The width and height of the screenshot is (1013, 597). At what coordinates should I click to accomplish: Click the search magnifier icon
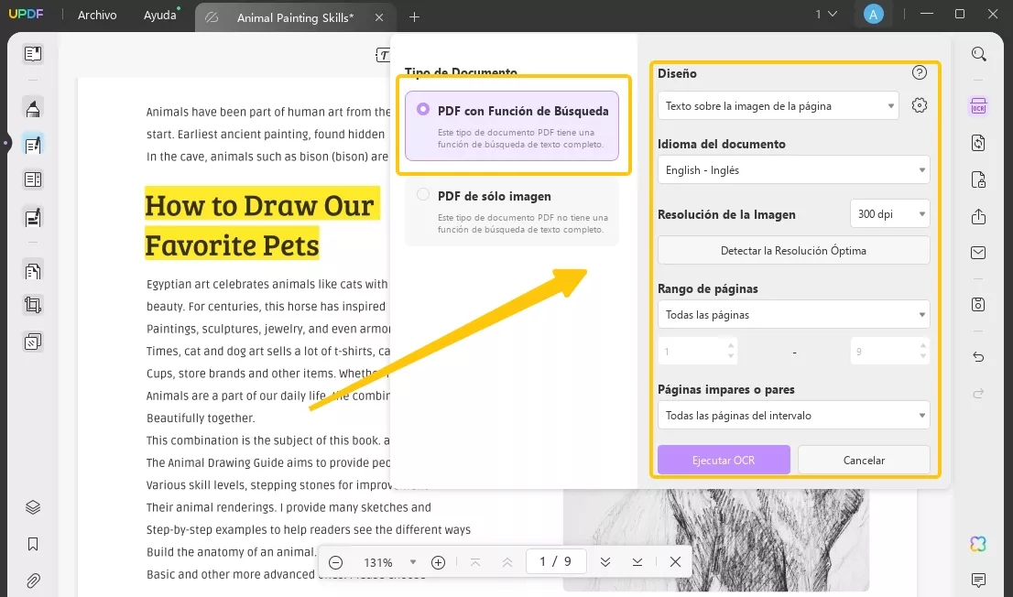[x=978, y=54]
